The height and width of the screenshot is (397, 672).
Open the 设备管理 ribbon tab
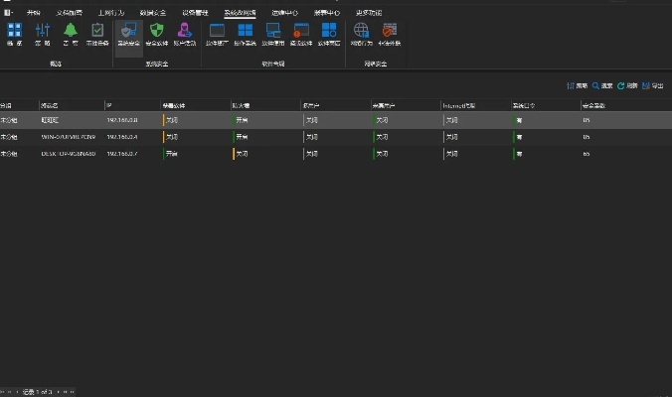pyautogui.click(x=195, y=13)
